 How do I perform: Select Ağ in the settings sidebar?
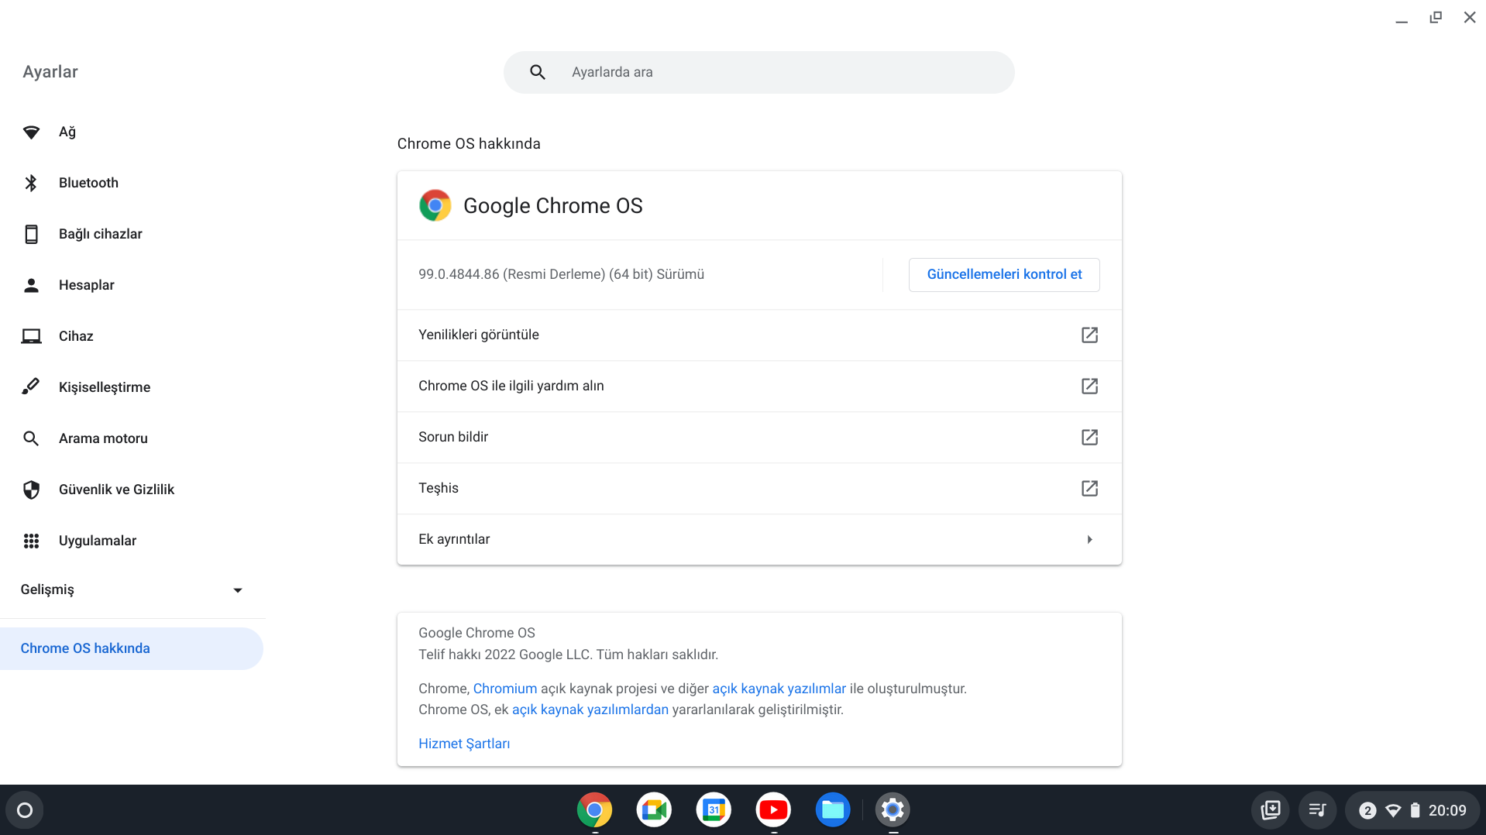tap(132, 132)
